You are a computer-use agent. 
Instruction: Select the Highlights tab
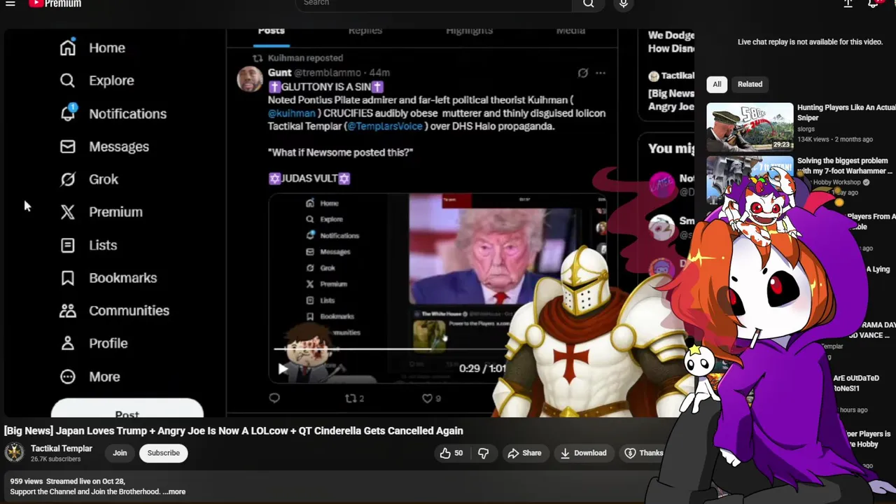tap(469, 31)
